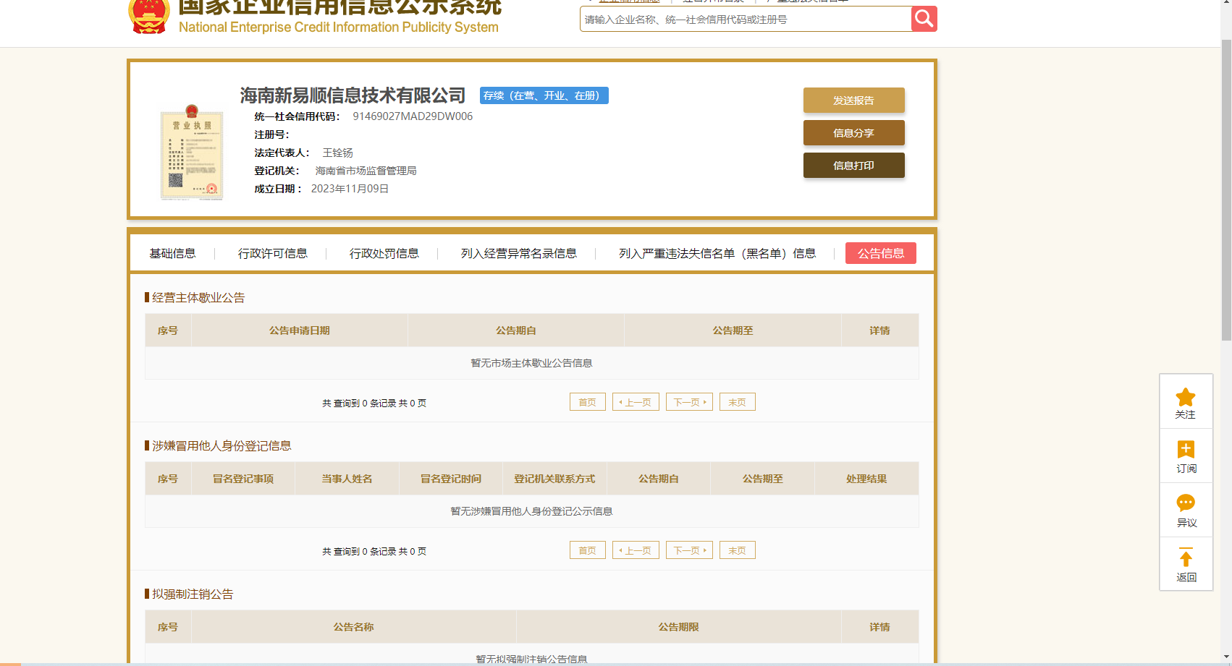Viewport: 1232px width, 666px height.
Task: Open the 列入严重违法失信名单（黑名单）信息 tab
Action: [x=717, y=253]
